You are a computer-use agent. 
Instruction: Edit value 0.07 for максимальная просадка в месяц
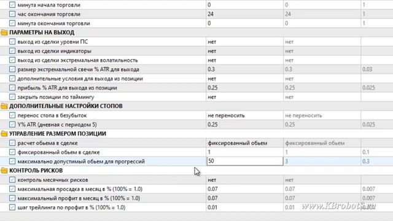point(244,189)
